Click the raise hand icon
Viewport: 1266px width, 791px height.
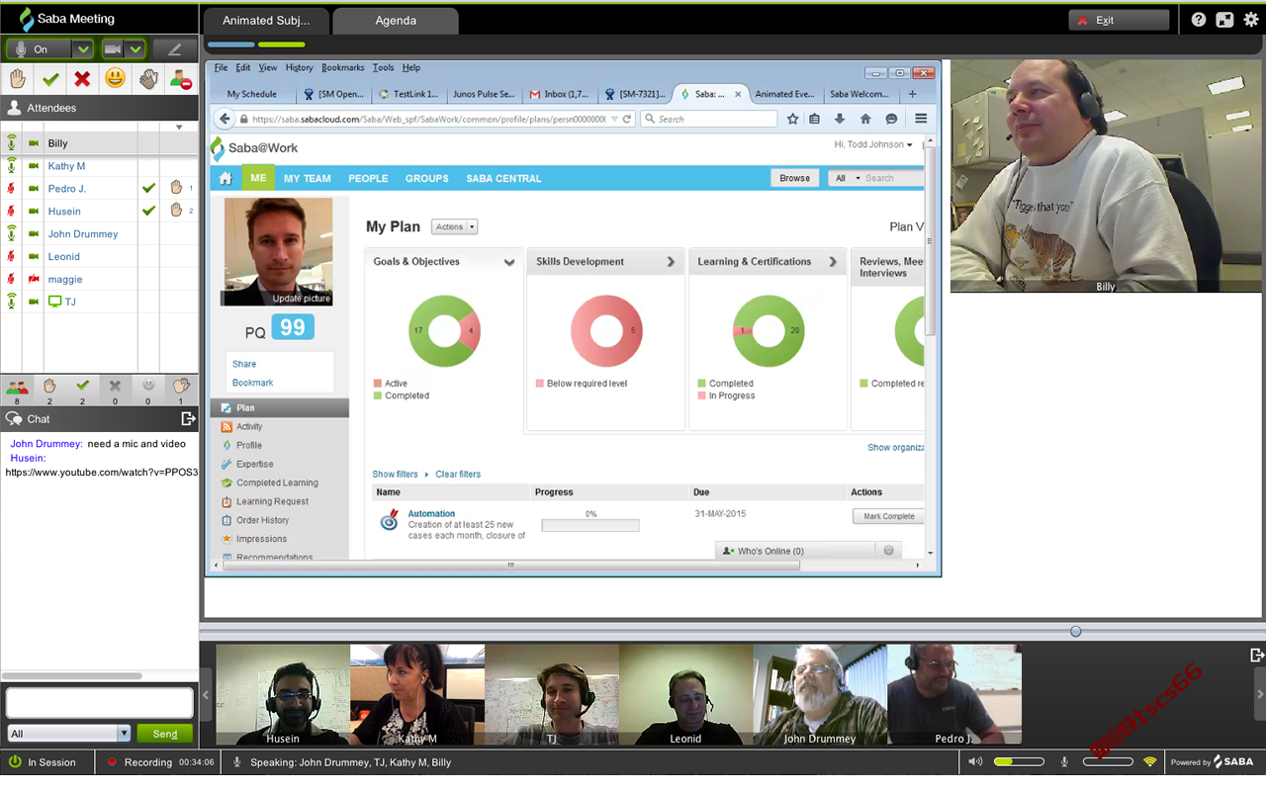(x=18, y=79)
